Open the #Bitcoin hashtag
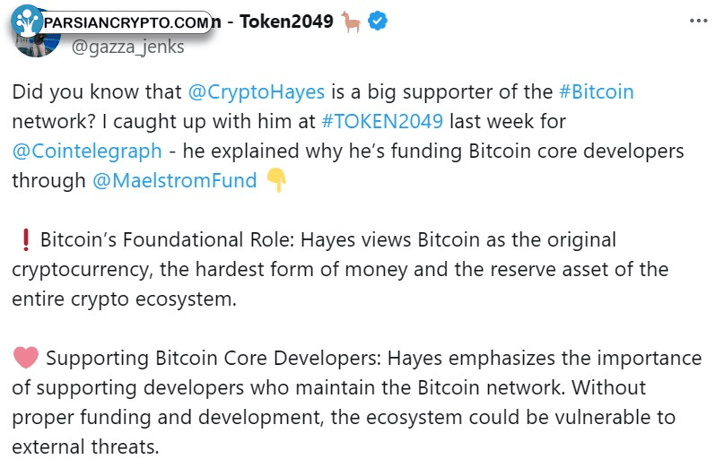This screenshot has width=724, height=468. point(596,92)
